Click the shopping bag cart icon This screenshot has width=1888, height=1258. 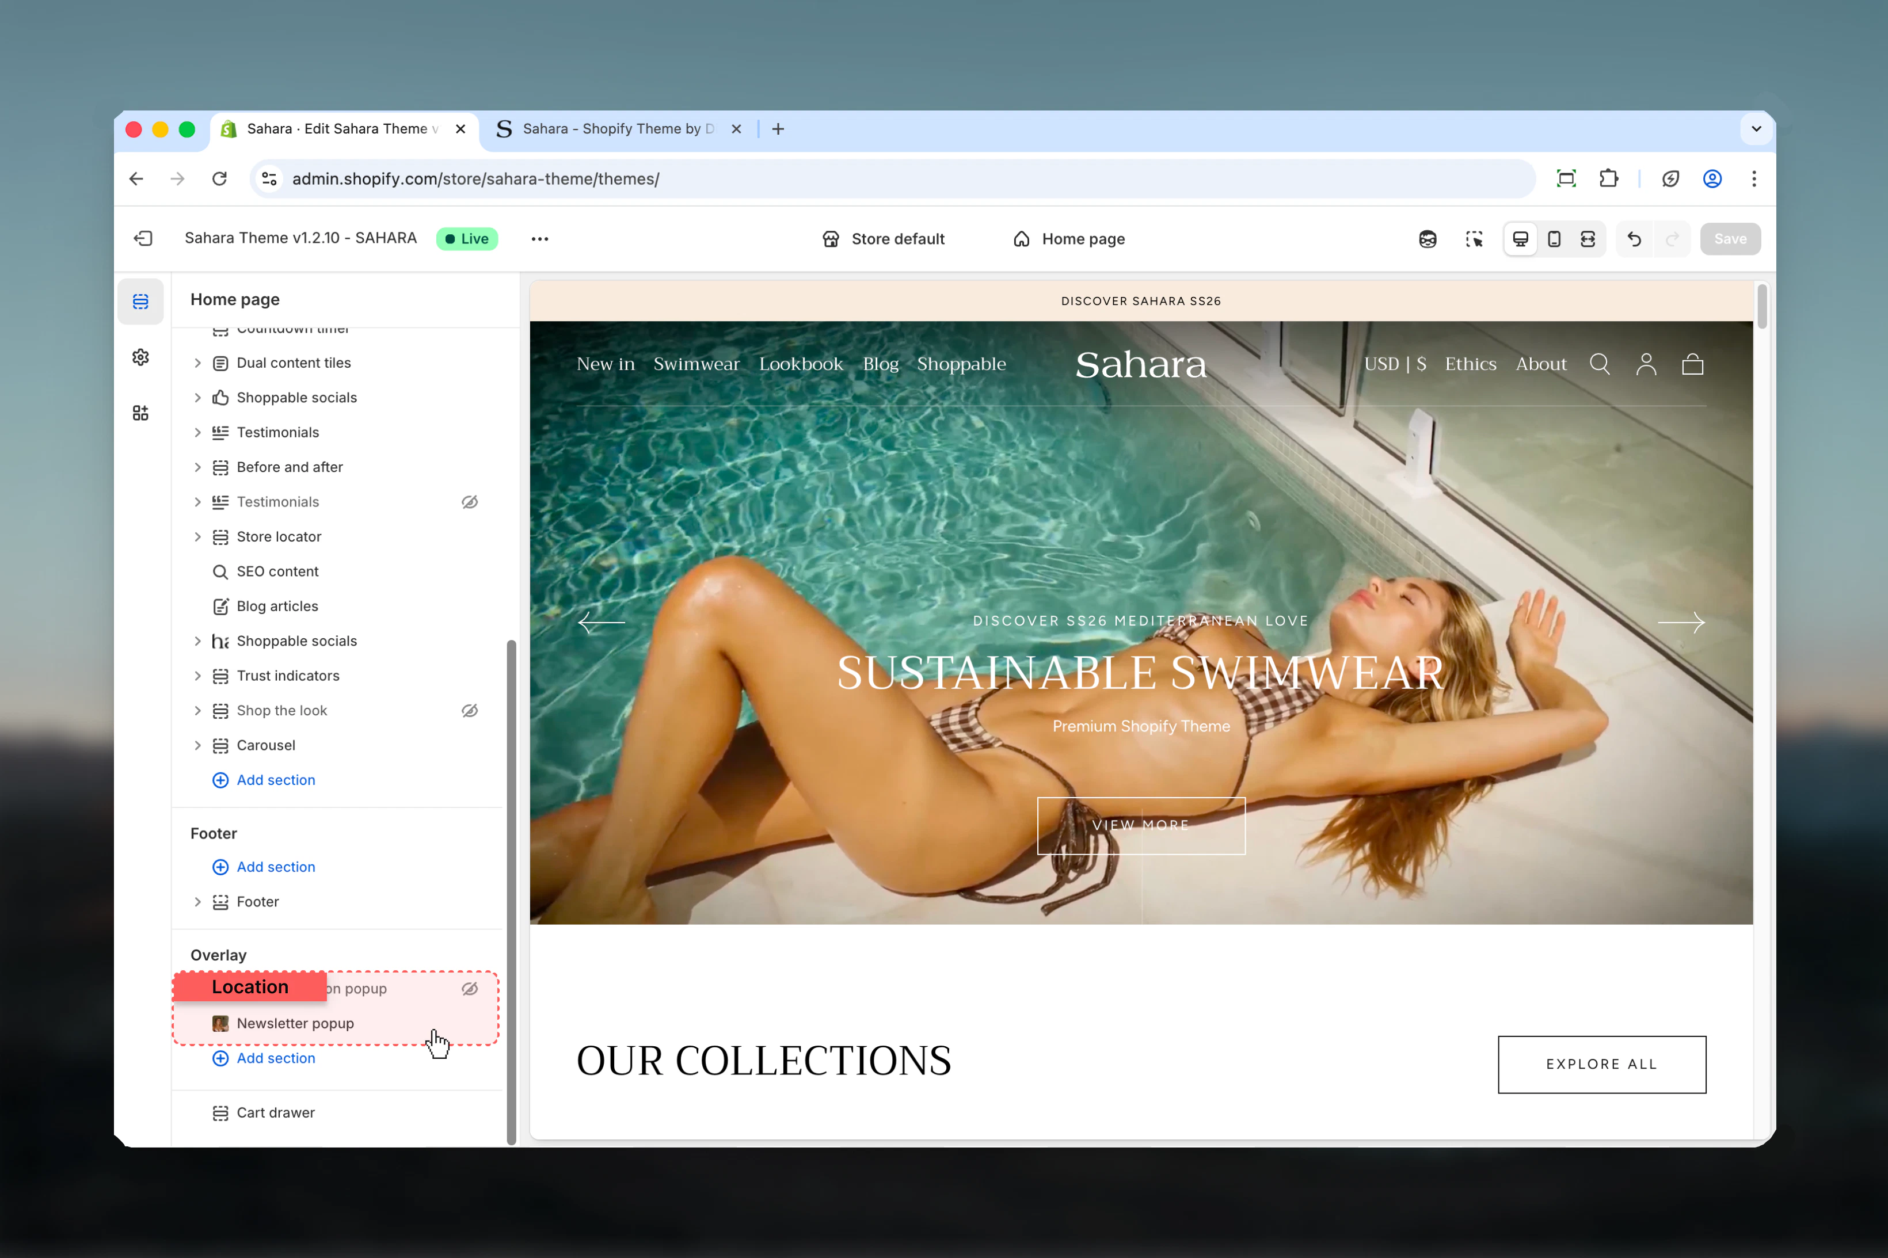[1693, 364]
